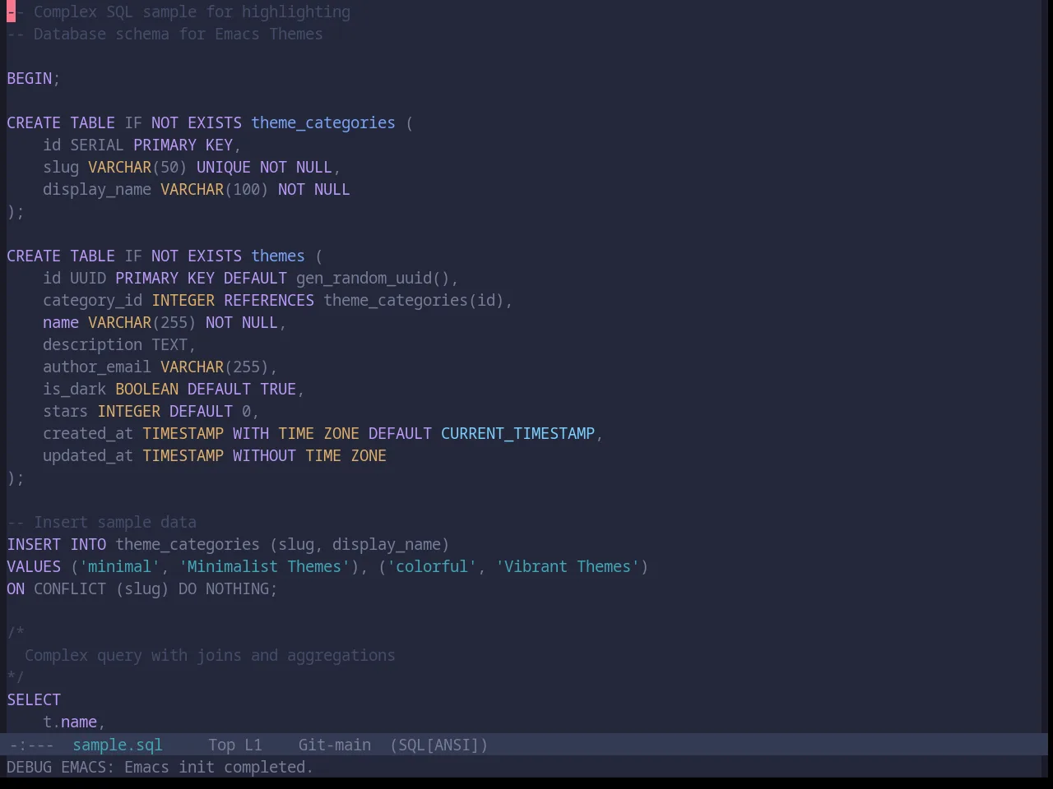Click the is_dark column name
Image resolution: width=1053 pixels, height=789 pixels.
tap(75, 389)
